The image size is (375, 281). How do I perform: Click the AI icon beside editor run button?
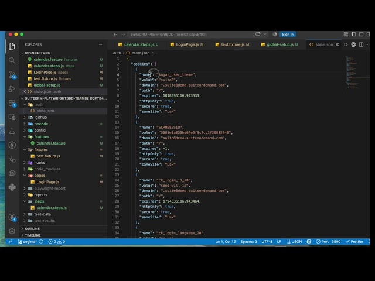353,44
